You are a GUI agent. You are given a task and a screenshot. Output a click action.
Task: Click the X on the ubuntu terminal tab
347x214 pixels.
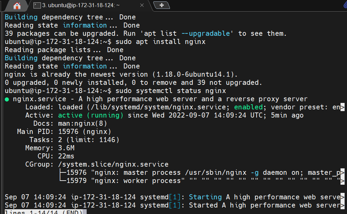(x=142, y=5)
